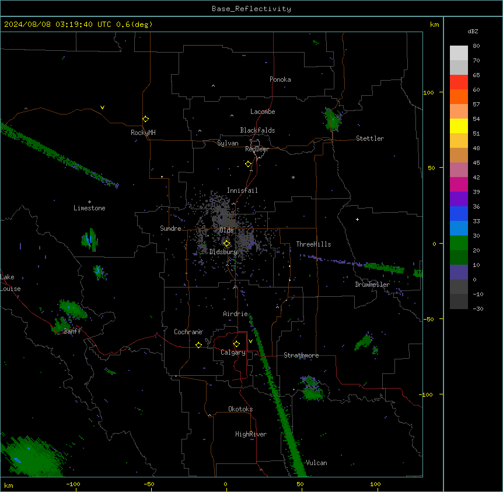Click the green storm cell northwest of Stettler
Viewport: 503px width, 492px height.
tap(332, 119)
